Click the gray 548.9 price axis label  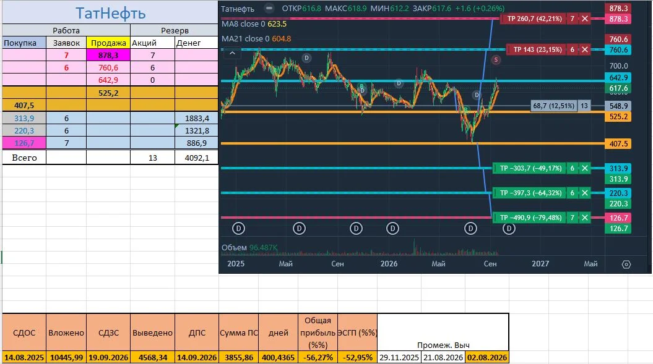618,106
